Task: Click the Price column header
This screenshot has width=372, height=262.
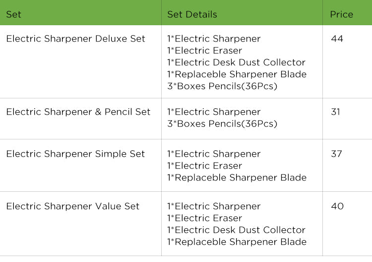Action: (x=341, y=14)
